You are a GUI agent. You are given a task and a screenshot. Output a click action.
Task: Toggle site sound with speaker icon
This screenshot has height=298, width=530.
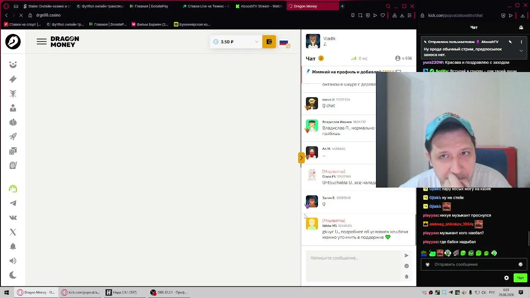click(13, 261)
